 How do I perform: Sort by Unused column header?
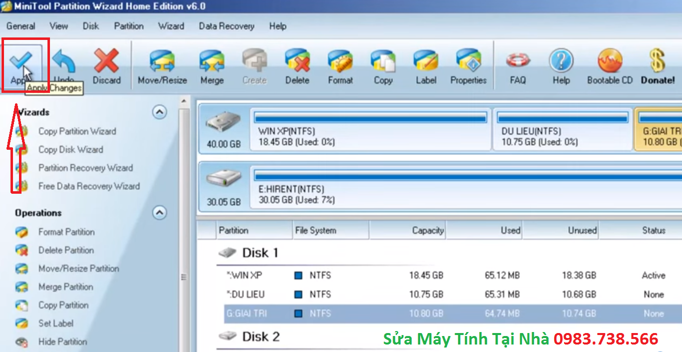tap(561, 231)
